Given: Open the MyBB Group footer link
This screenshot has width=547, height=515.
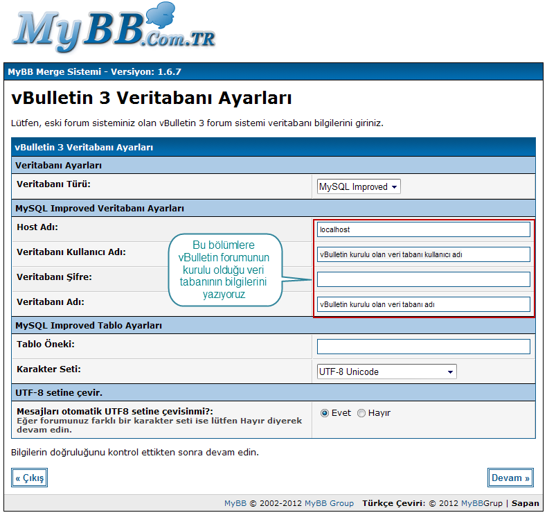Looking at the screenshot, I should tap(329, 503).
